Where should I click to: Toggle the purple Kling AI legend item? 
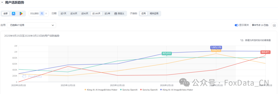[x=177, y=90]
